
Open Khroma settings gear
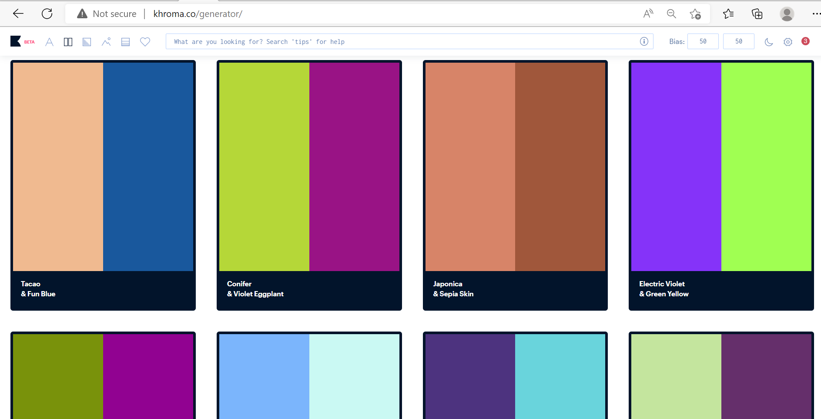[787, 42]
